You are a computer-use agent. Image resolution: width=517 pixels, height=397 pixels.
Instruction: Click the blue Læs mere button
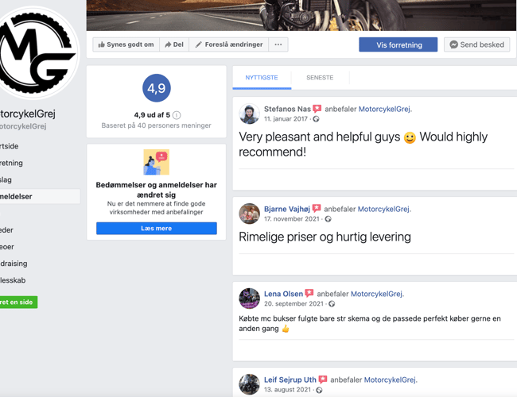156,229
